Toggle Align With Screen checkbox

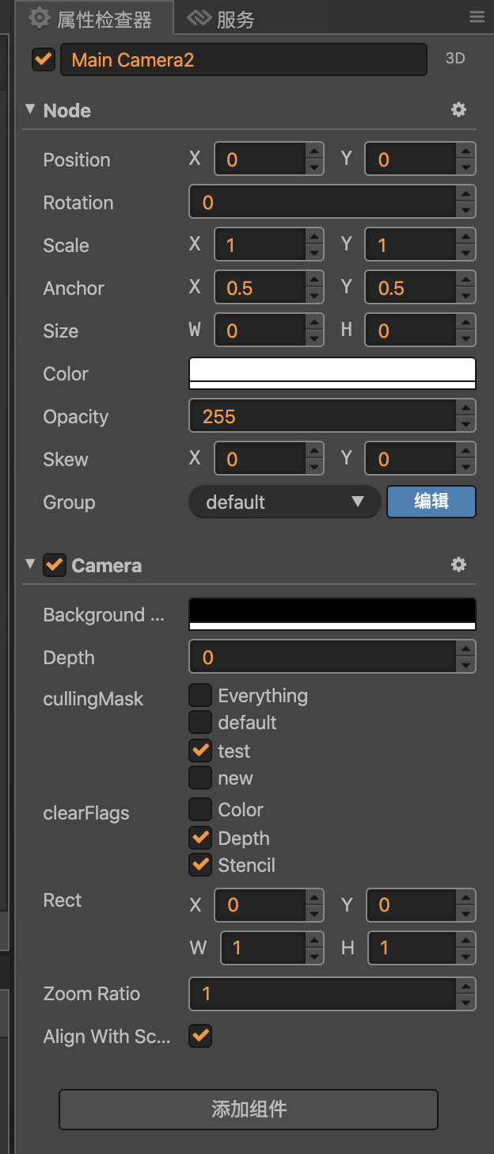click(200, 1036)
